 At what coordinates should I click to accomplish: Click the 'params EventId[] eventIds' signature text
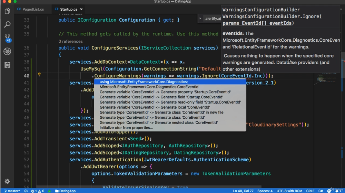[x=257, y=23]
